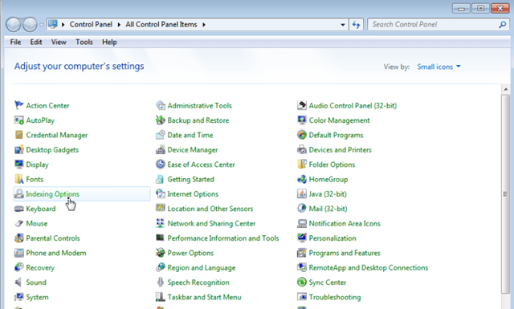Screen dimensions: 514x309
Task: Click the Forward navigation button
Action: (30, 25)
